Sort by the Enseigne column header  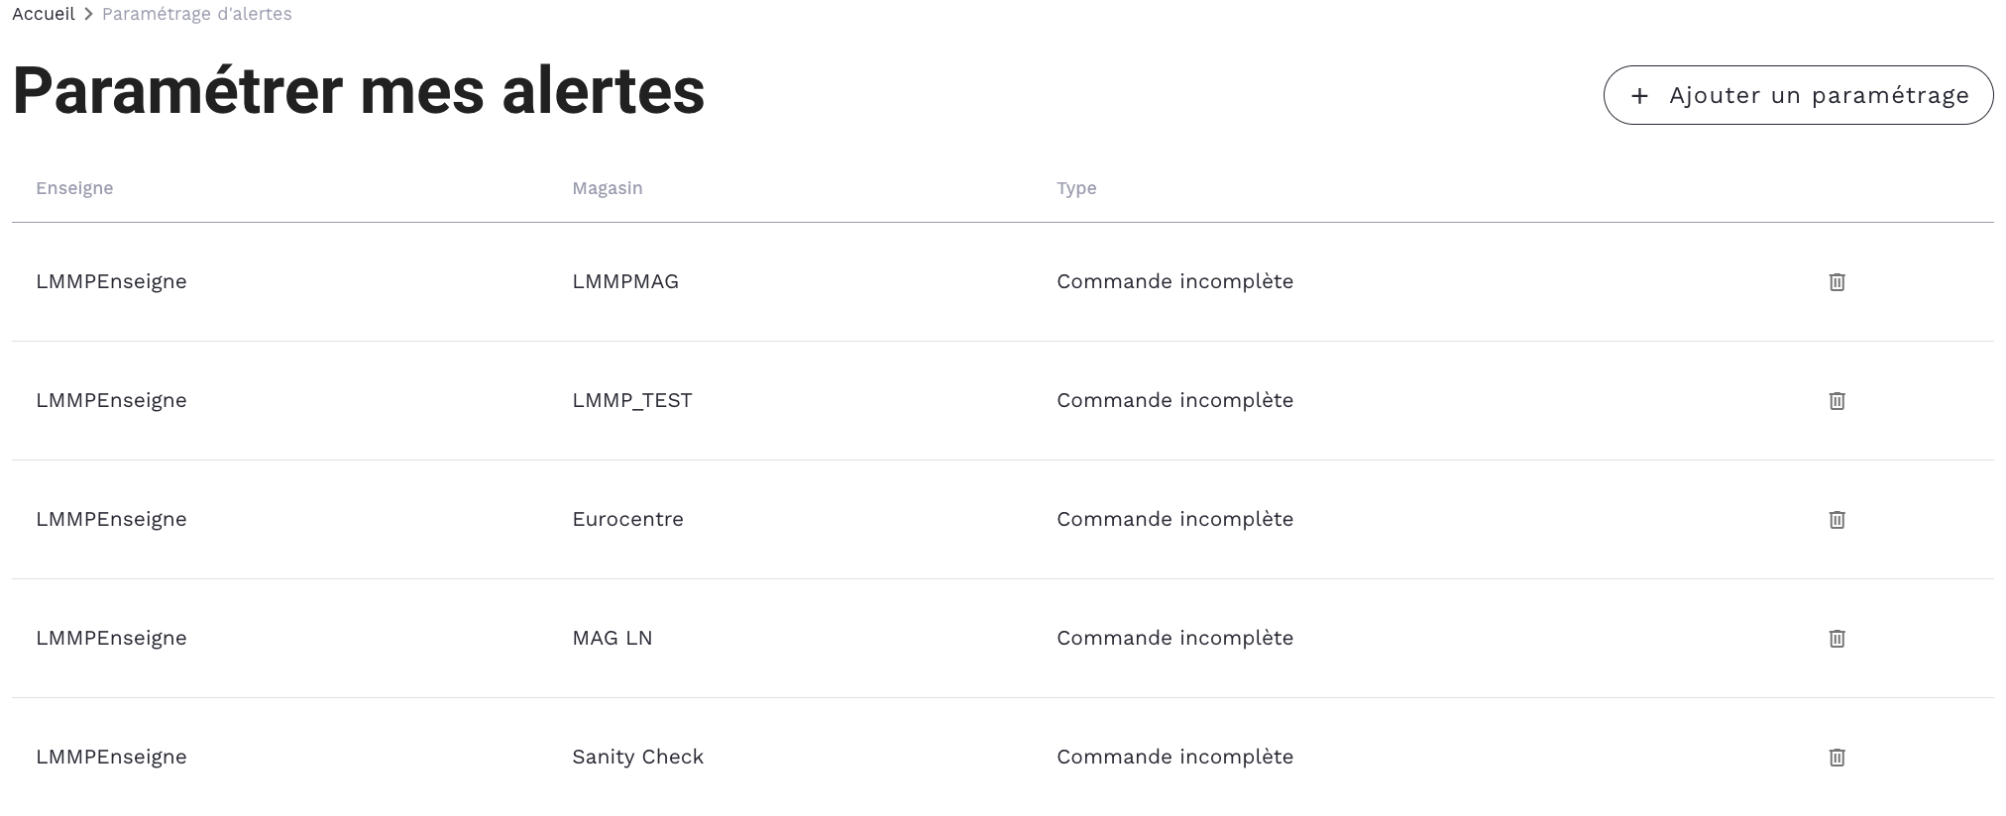pyautogui.click(x=74, y=188)
